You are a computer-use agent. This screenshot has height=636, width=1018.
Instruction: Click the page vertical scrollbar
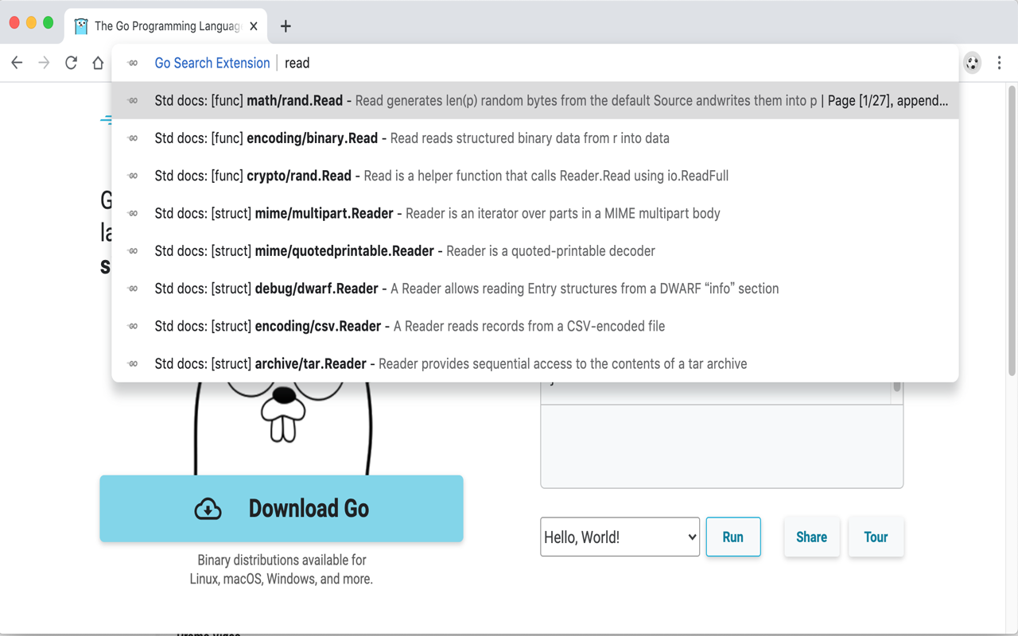pyautogui.click(x=1012, y=238)
